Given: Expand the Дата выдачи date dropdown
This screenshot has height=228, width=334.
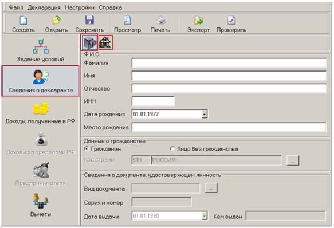Looking at the screenshot, I should [x=205, y=216].
